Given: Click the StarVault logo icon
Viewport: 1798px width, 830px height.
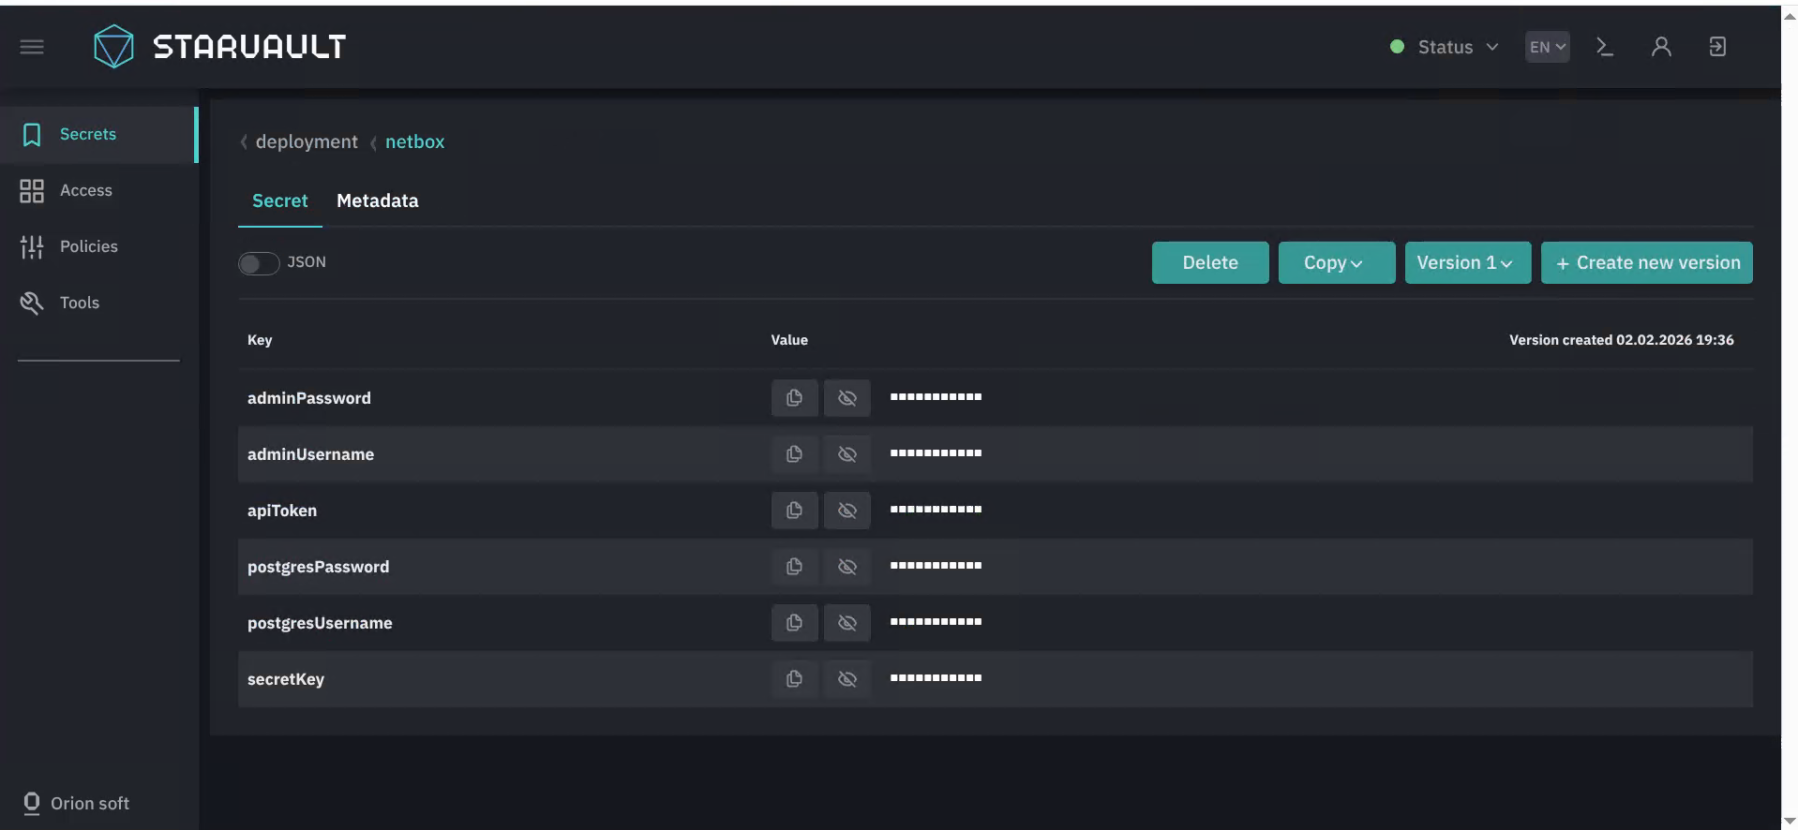Looking at the screenshot, I should click(113, 47).
